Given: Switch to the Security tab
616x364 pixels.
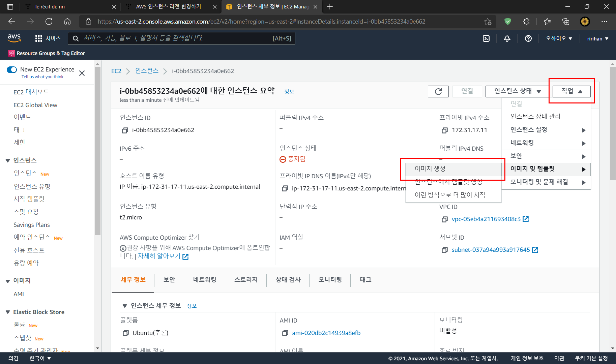Looking at the screenshot, I should pyautogui.click(x=169, y=280).
